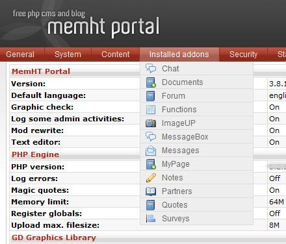Click the MyPage page icon
This screenshot has width=286, height=244.
pos(151,164)
